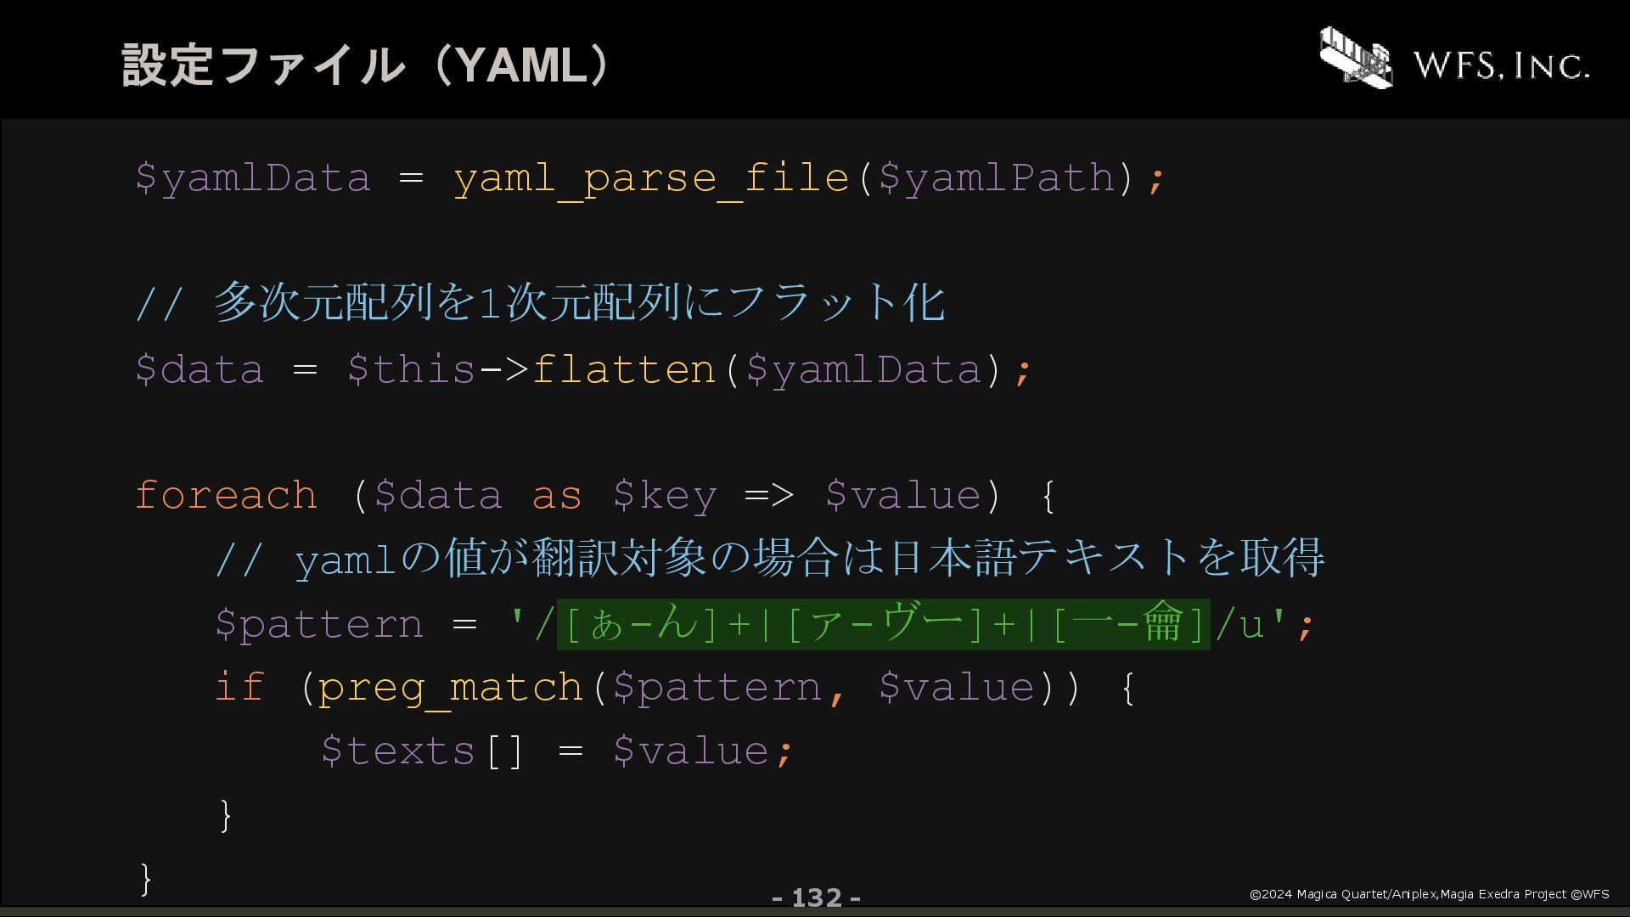Click the WFS, INC. company name text
The width and height of the screenshot is (1630, 917).
click(x=1501, y=65)
